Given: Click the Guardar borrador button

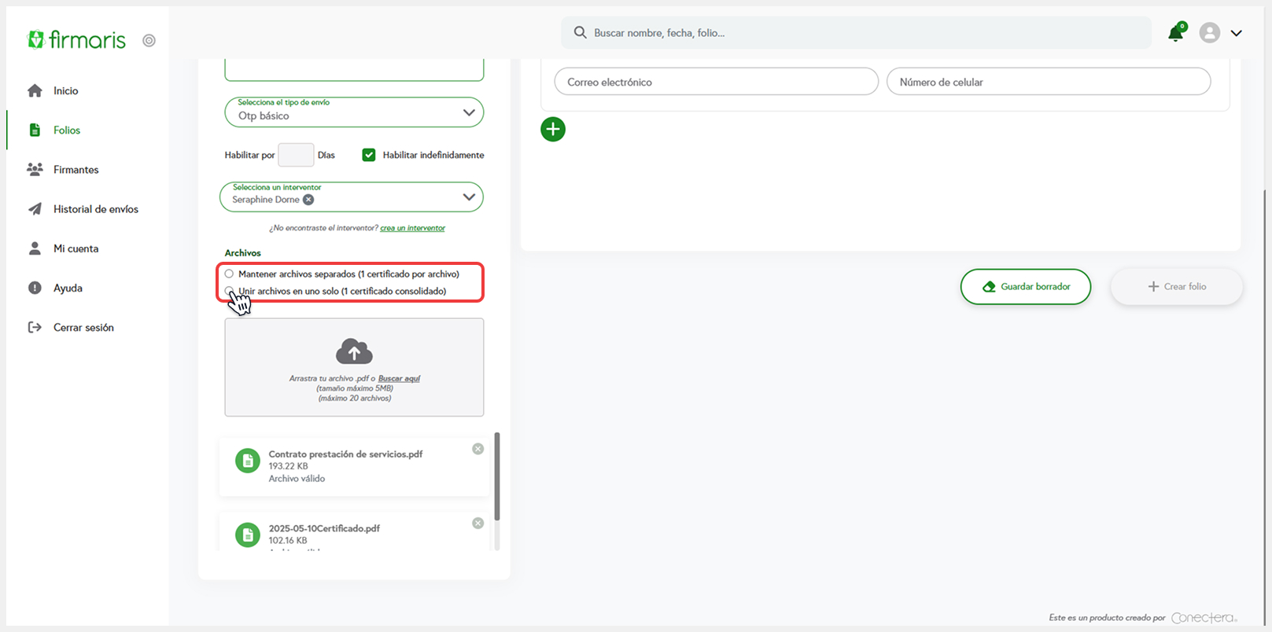Looking at the screenshot, I should click(1025, 287).
